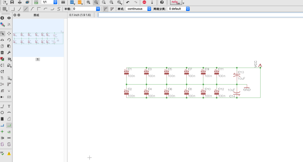Open the sheet selector 1/1 dropdown
The height and width of the screenshot is (162, 303).
(x=55, y=2)
